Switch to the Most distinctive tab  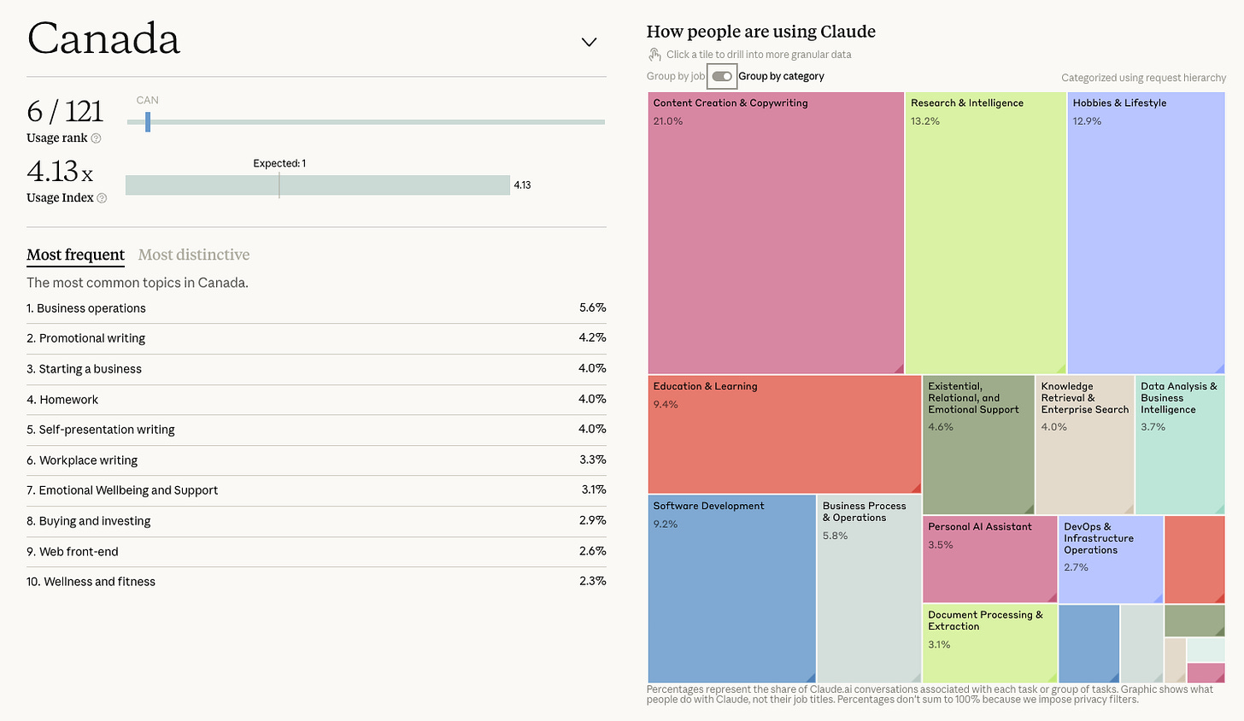[x=194, y=255]
